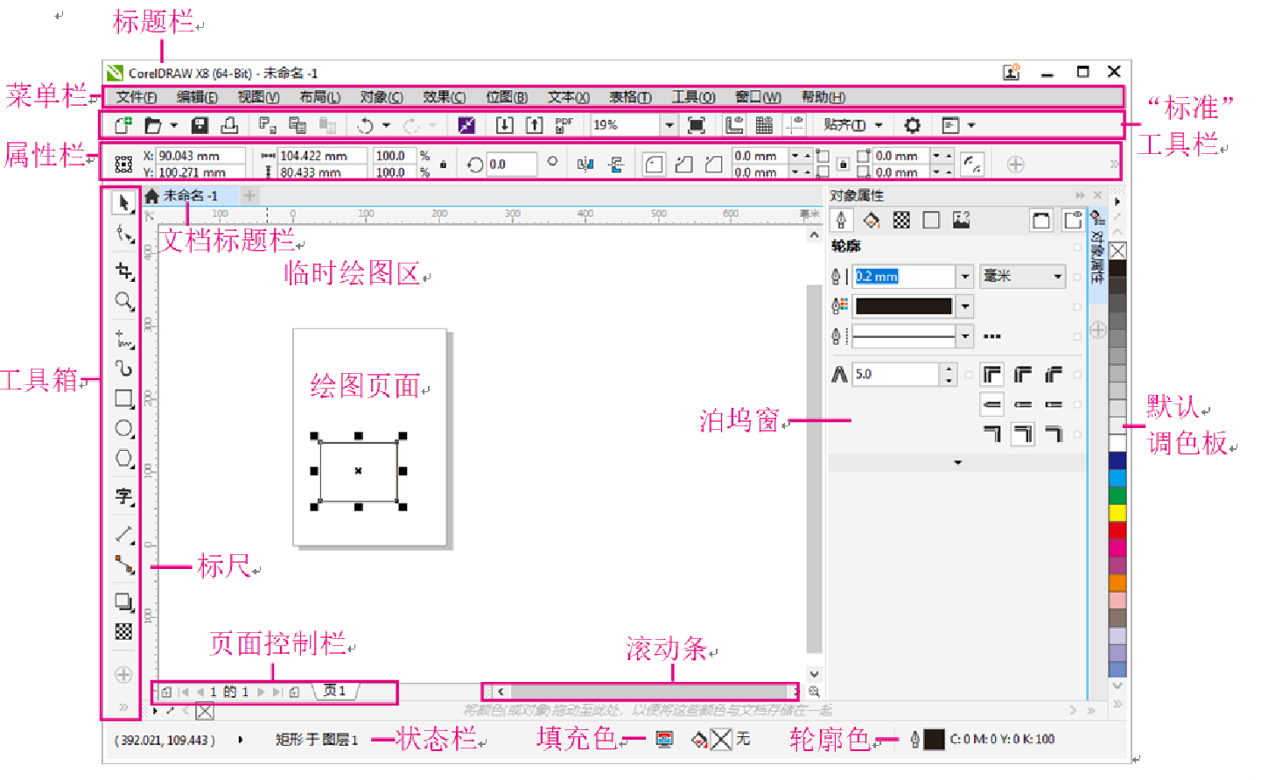Screen dimensions: 1275x780
Task: Toggle the lock ratio padlock beside scale percent
Action: tap(443, 164)
